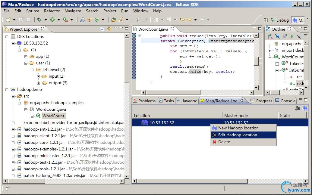Click the Master node column header
Viewport: 312px width, 195px height.
[250, 116]
